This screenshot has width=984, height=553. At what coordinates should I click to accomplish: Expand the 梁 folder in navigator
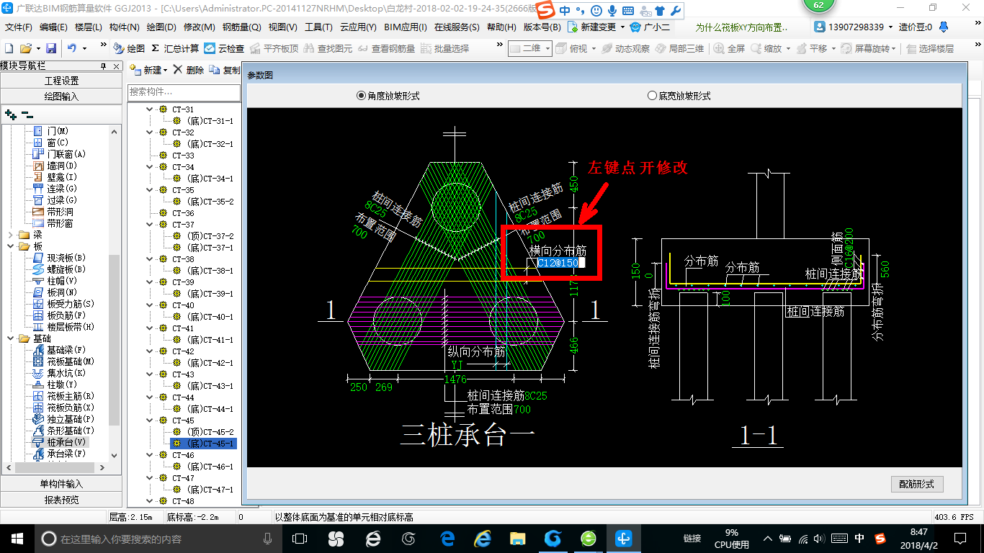coord(11,235)
